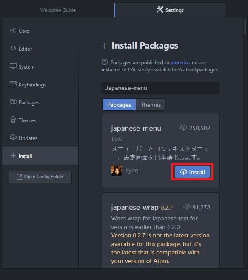Image resolution: width=248 pixels, height=280 pixels.
Task: Toggle search filter to Themes
Action: point(151,105)
